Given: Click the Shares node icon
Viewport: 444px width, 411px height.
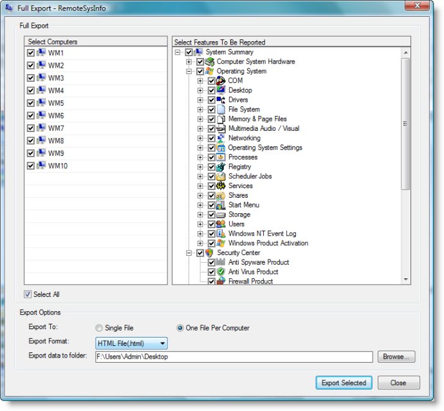Looking at the screenshot, I should pyautogui.click(x=221, y=195).
